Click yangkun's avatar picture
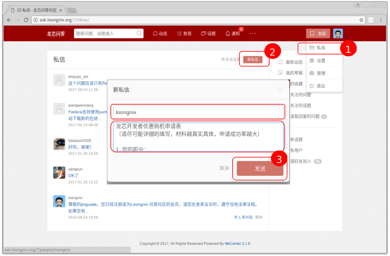Image resolution: width=390 pixels, height=256 pixels. 59,172
